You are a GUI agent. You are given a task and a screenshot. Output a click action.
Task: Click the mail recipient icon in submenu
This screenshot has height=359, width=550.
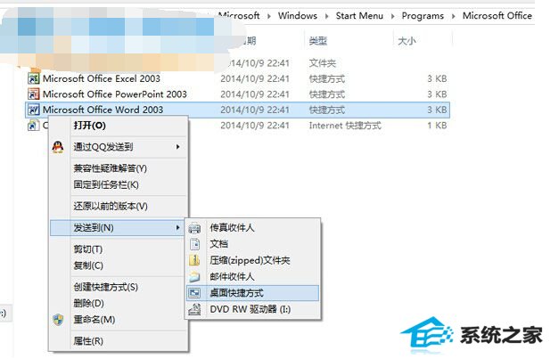coord(194,277)
